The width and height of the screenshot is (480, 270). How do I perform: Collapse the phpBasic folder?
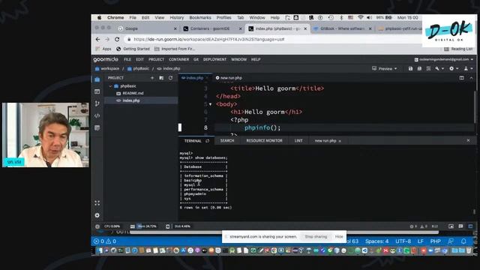click(110, 86)
